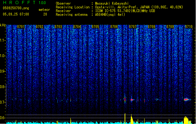The height and width of the screenshot is (124, 196).
Task: Click the 0.8 kHz axis tick label
Action: tap(3, 87)
